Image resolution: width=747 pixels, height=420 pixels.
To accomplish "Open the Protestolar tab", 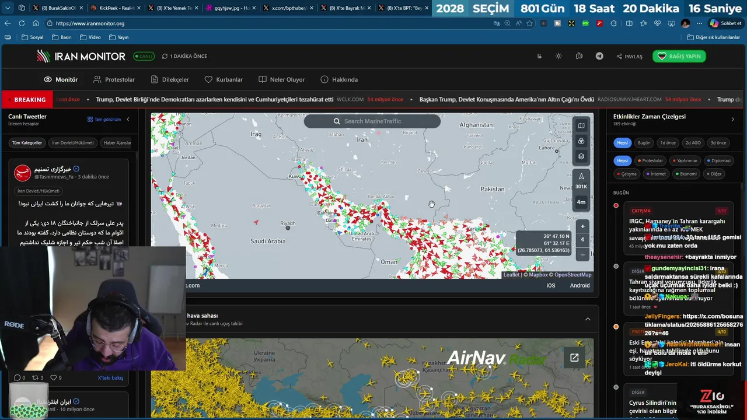I will (114, 79).
